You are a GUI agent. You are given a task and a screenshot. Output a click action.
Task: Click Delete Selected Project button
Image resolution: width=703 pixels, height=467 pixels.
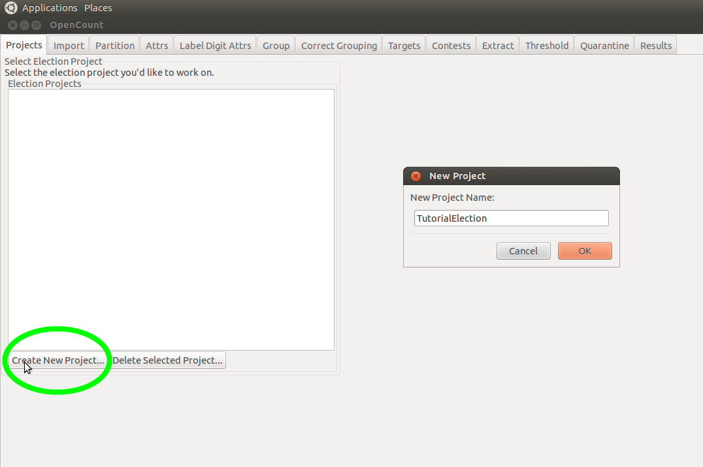[167, 360]
